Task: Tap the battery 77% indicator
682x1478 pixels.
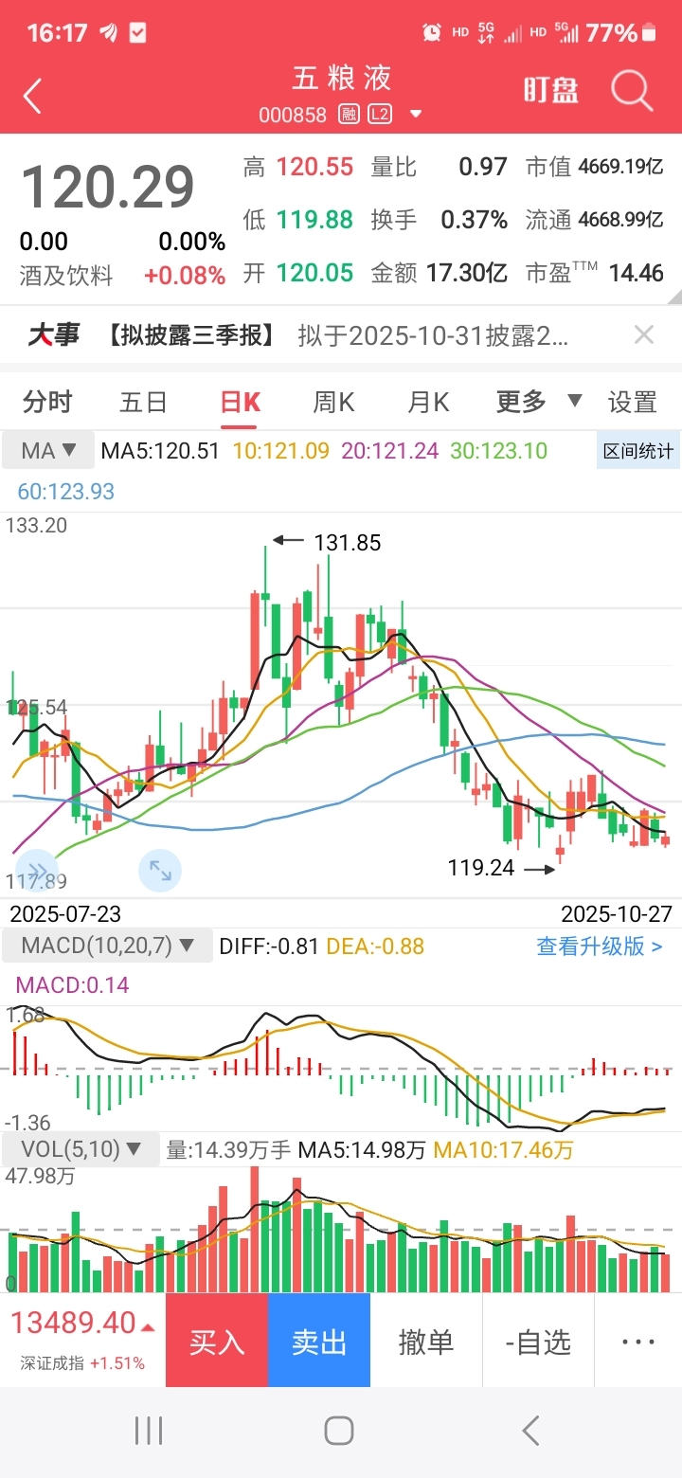Action: (x=621, y=33)
